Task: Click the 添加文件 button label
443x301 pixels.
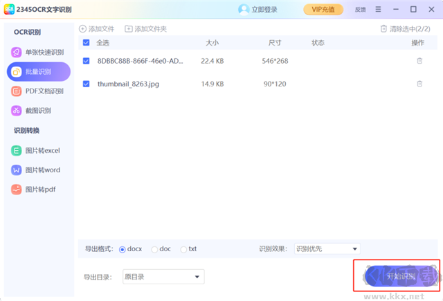Action: point(101,29)
